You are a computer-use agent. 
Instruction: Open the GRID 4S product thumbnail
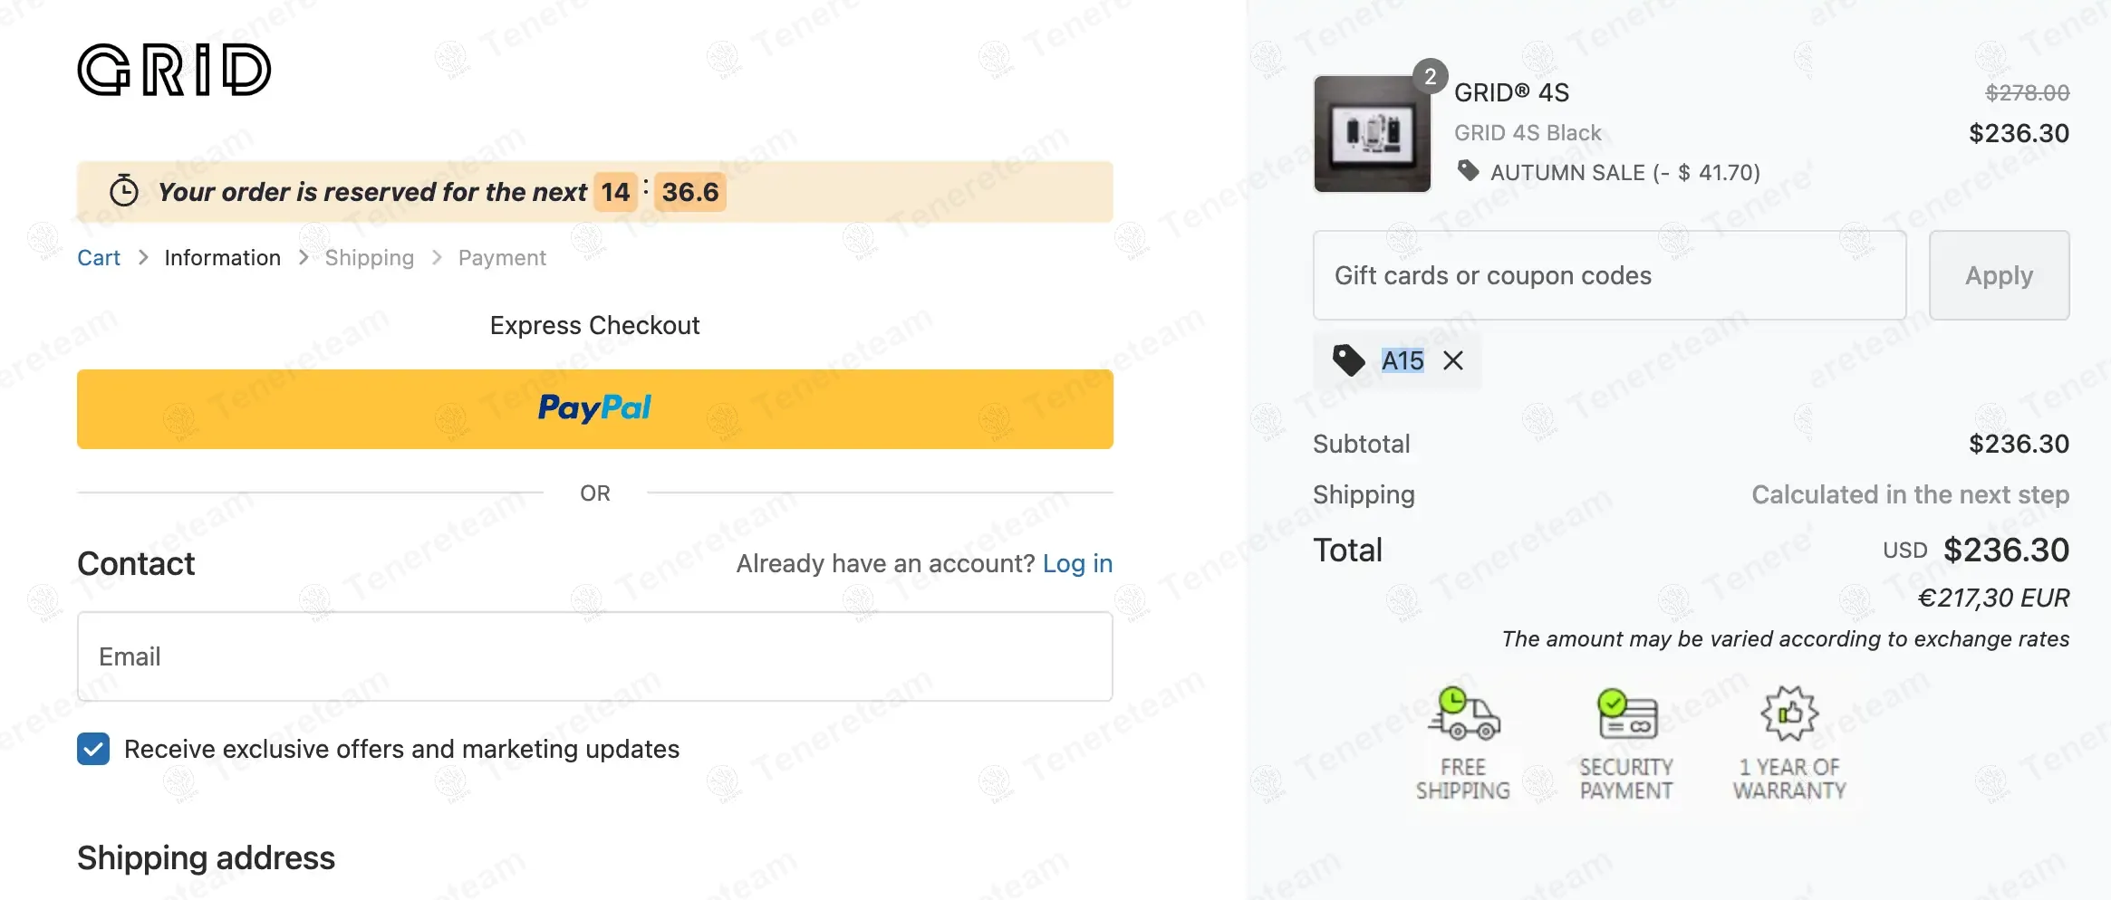tap(1372, 134)
